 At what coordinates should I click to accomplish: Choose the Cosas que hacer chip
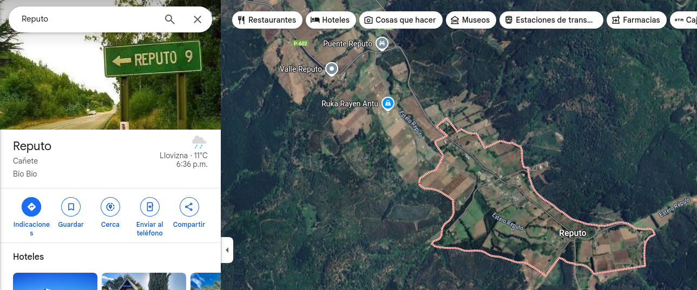[x=401, y=20]
